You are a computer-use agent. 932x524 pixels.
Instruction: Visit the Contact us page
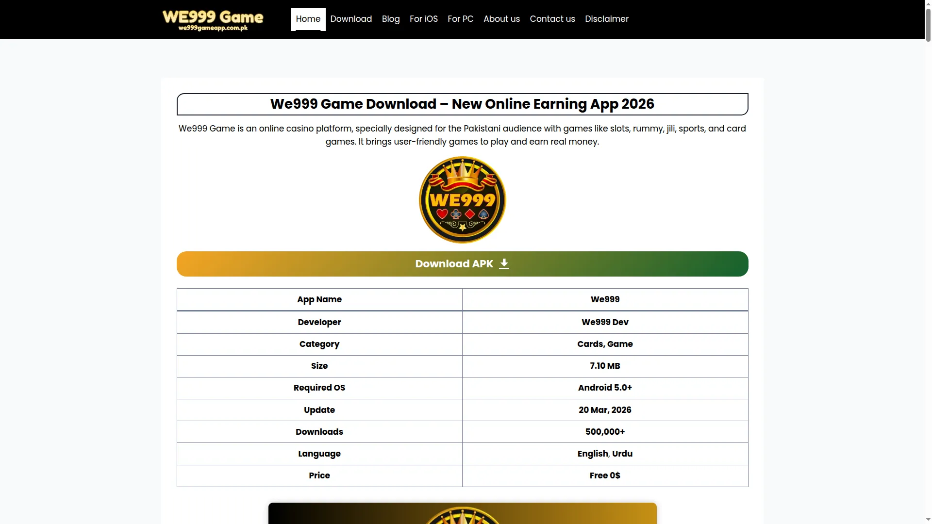(x=552, y=19)
